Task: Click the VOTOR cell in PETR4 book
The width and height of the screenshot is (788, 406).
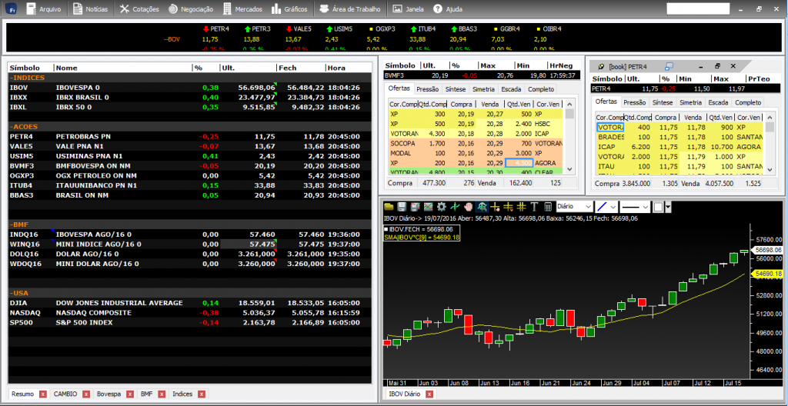Action: click(x=610, y=127)
